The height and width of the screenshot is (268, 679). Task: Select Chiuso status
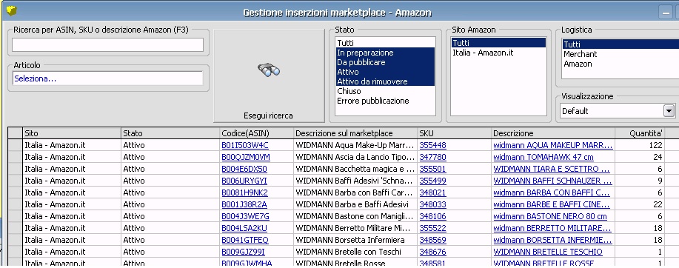(x=385, y=91)
